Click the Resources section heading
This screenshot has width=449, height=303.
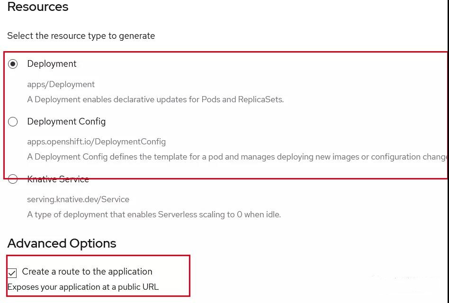(x=38, y=7)
